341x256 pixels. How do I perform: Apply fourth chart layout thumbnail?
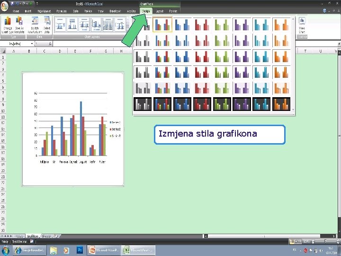pyautogui.click(x=96, y=25)
